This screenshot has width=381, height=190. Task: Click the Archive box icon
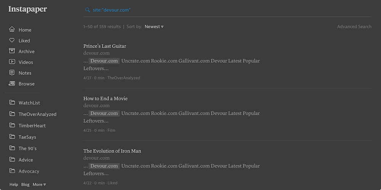pos(12,51)
